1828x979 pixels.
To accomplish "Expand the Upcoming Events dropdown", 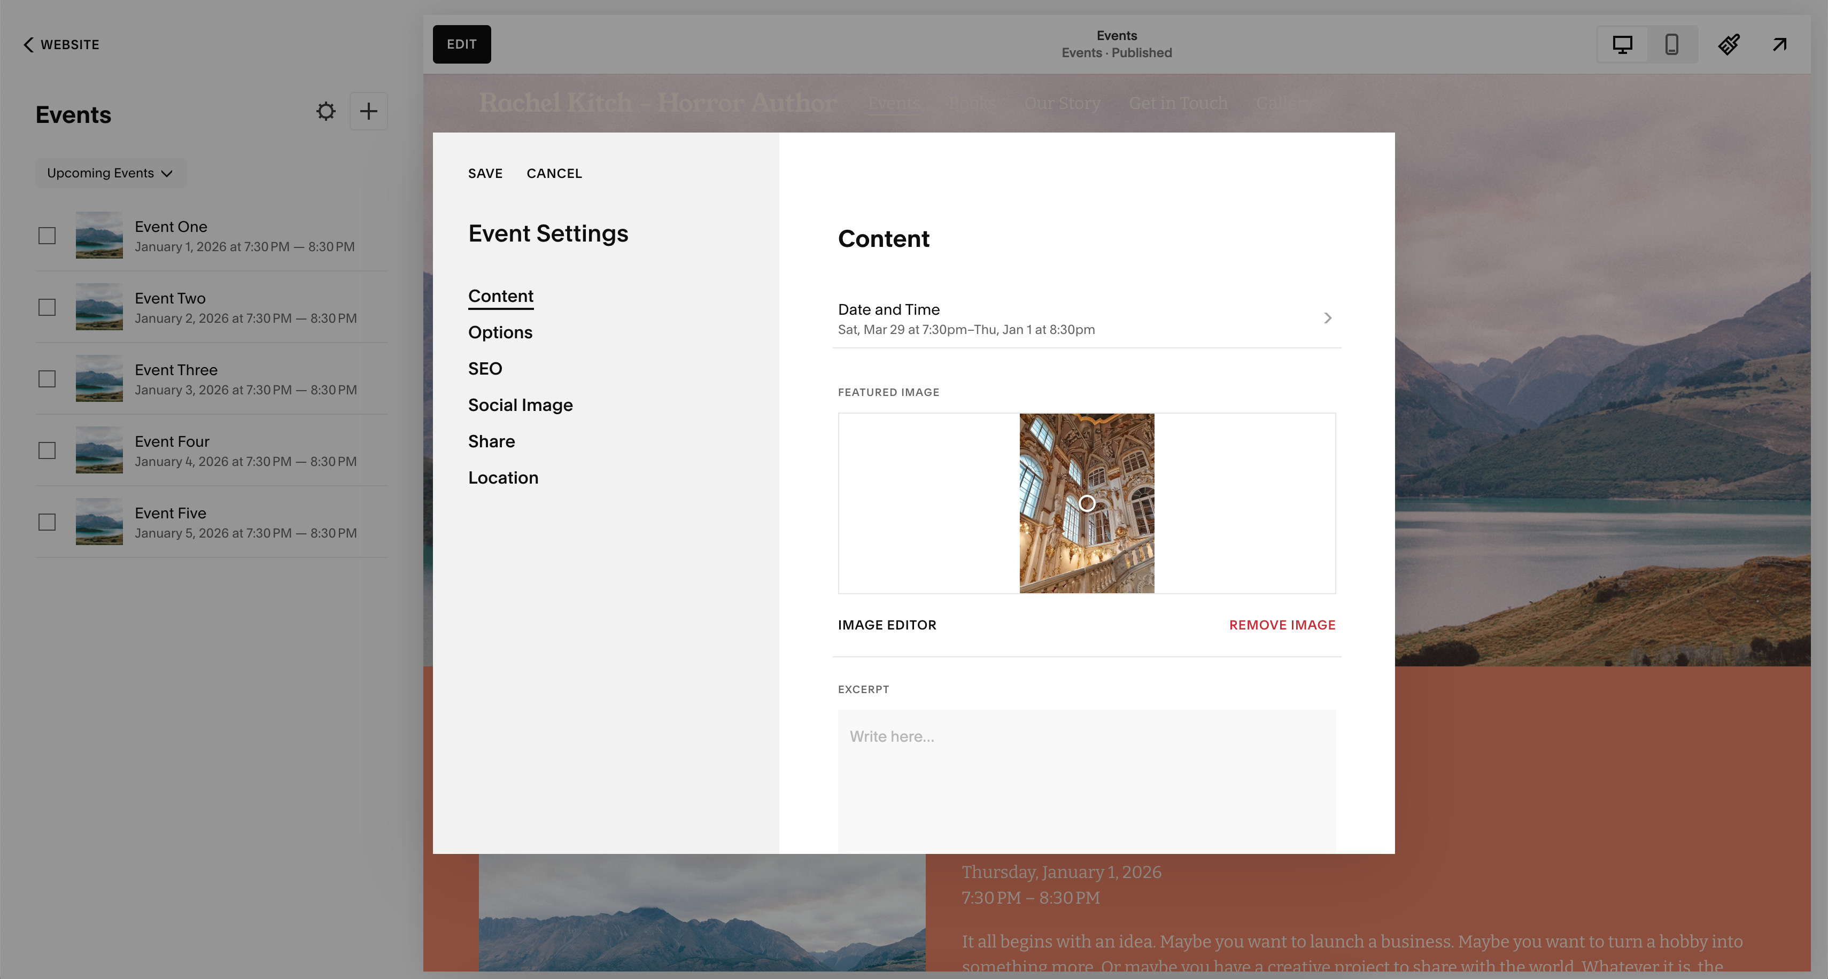I will click(110, 173).
